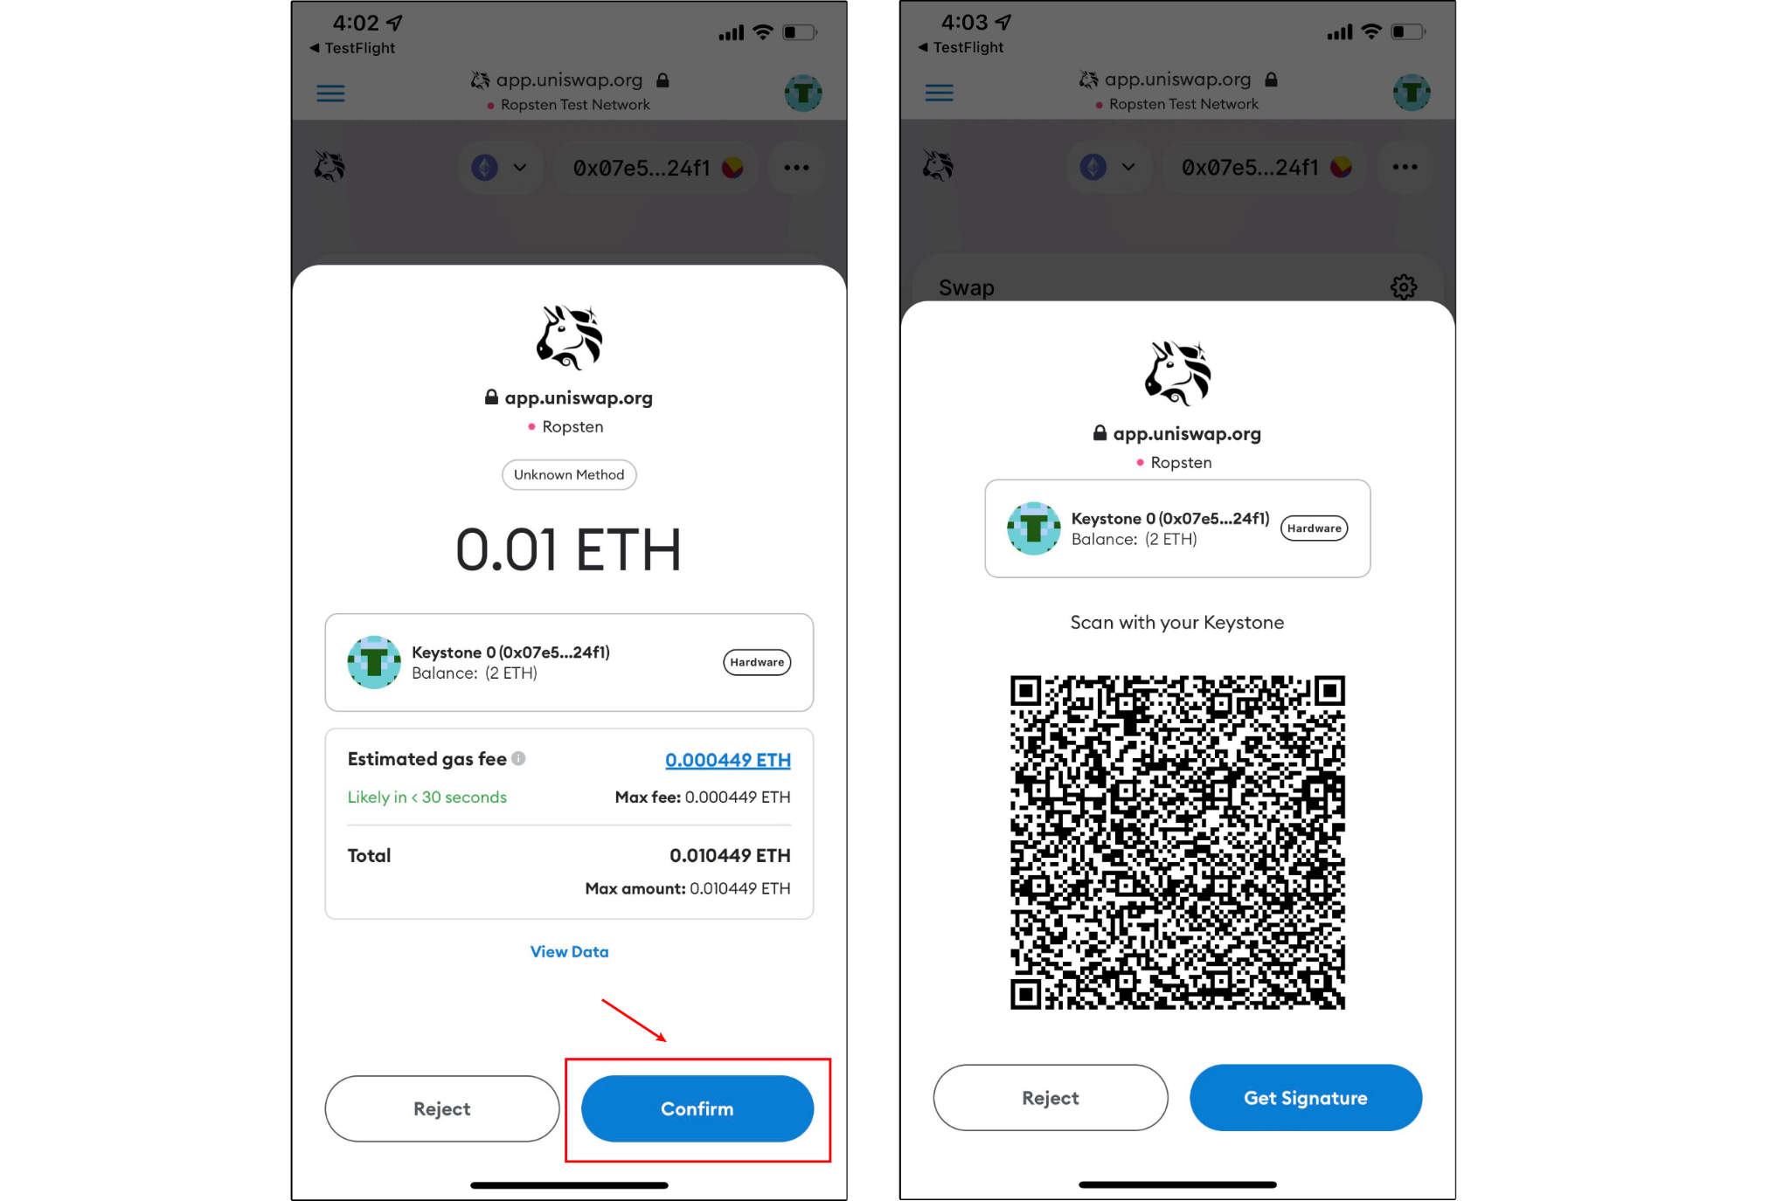Reject on the Keystone QR screen

1050,1098
